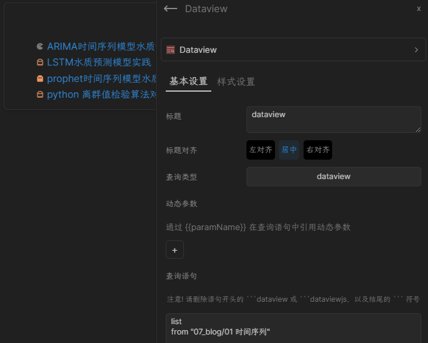Set title alignment to 左对齐
The image size is (428, 343).
point(260,150)
